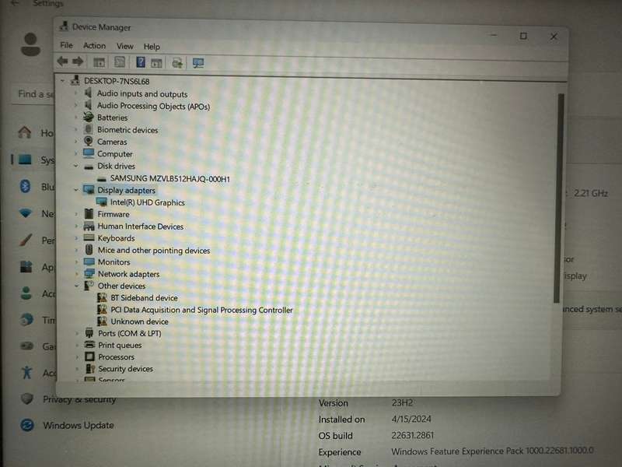Click the Home icon in Settings sidebar
The image size is (622, 467).
point(25,132)
